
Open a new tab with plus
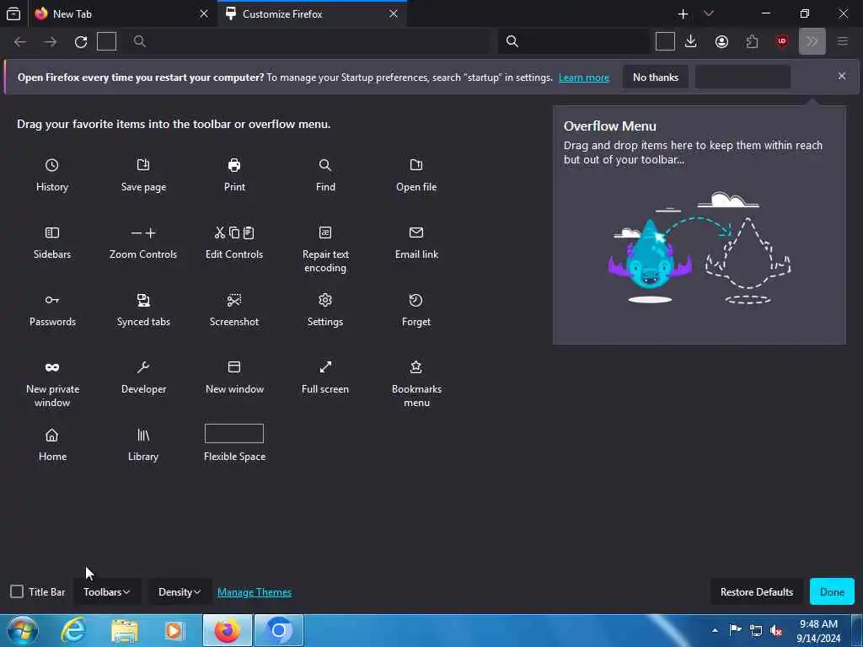(683, 13)
